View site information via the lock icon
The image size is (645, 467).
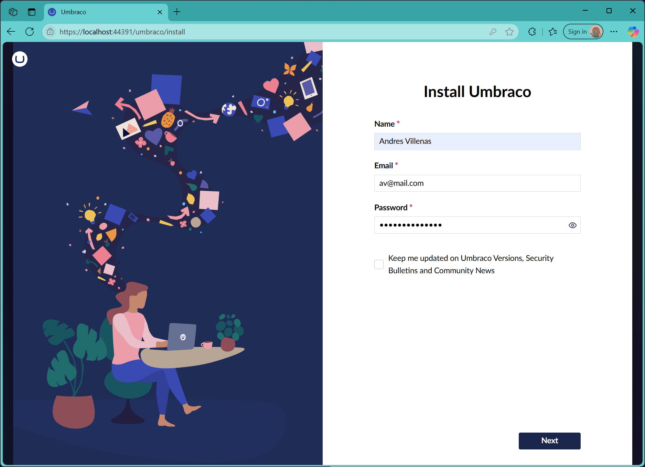coord(50,32)
